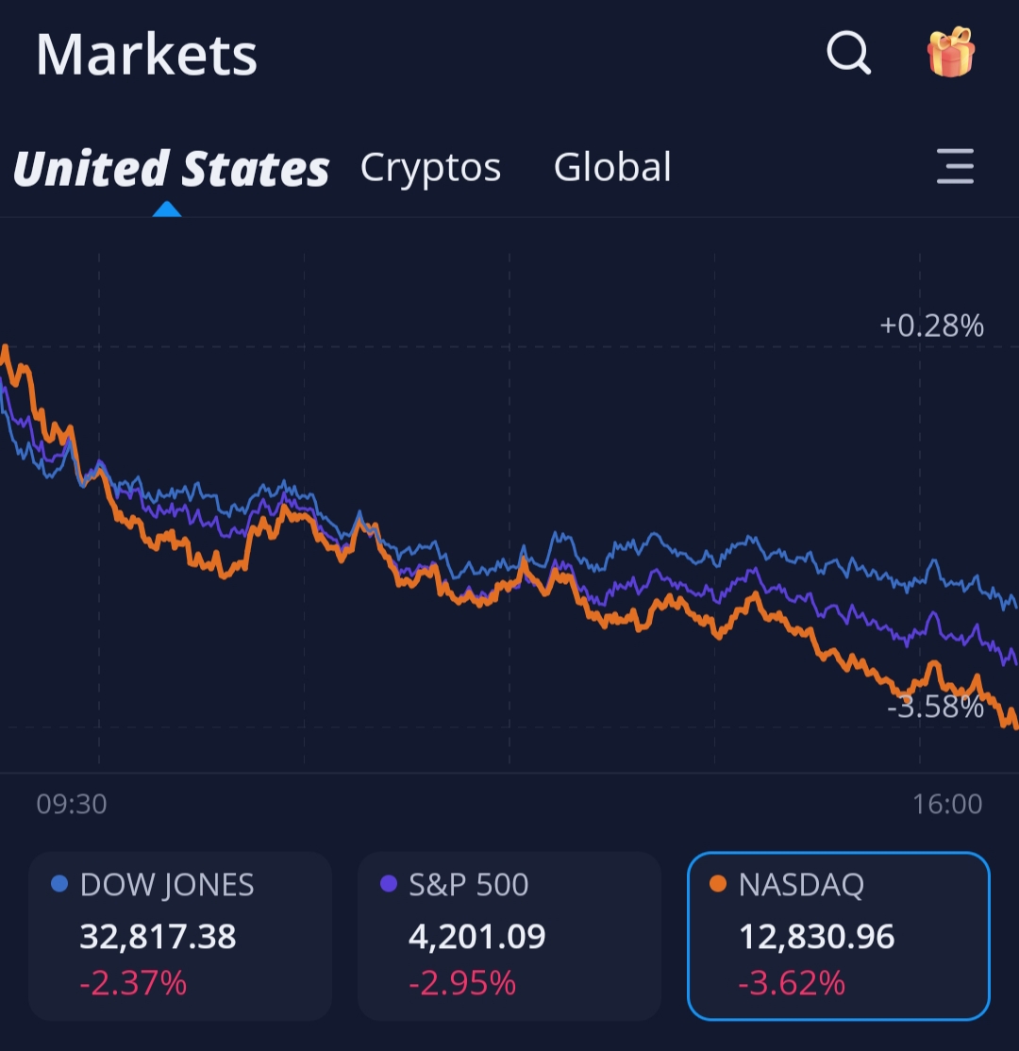
Task: Switch to the United States tab
Action: (x=172, y=168)
